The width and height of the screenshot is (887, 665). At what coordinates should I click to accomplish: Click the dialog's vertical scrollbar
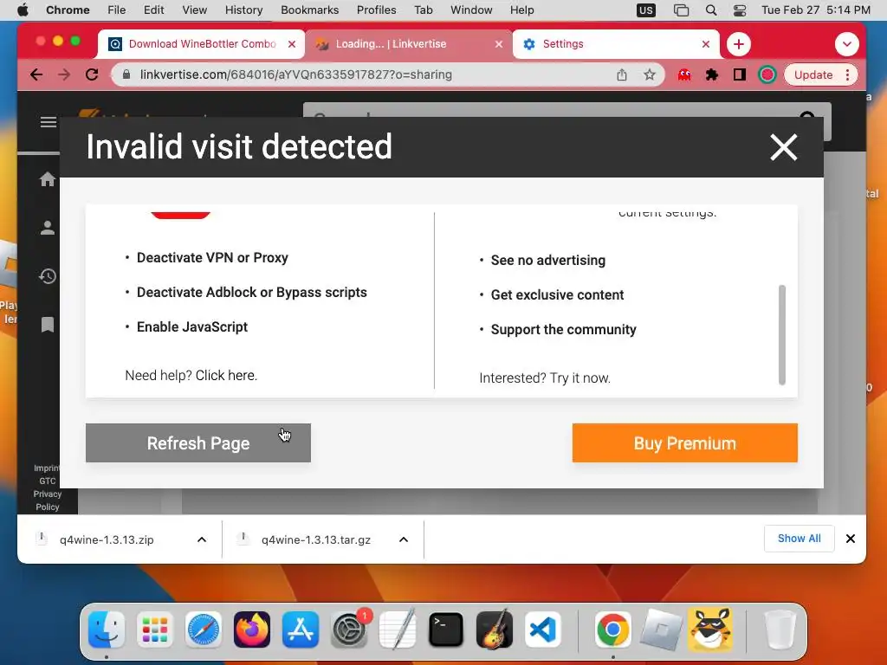click(x=782, y=335)
